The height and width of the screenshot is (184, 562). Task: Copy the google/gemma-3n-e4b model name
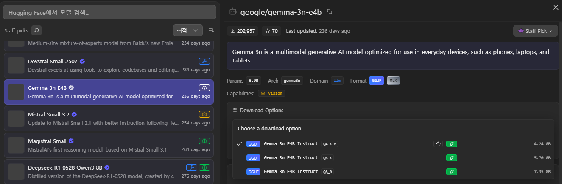pyautogui.click(x=330, y=12)
